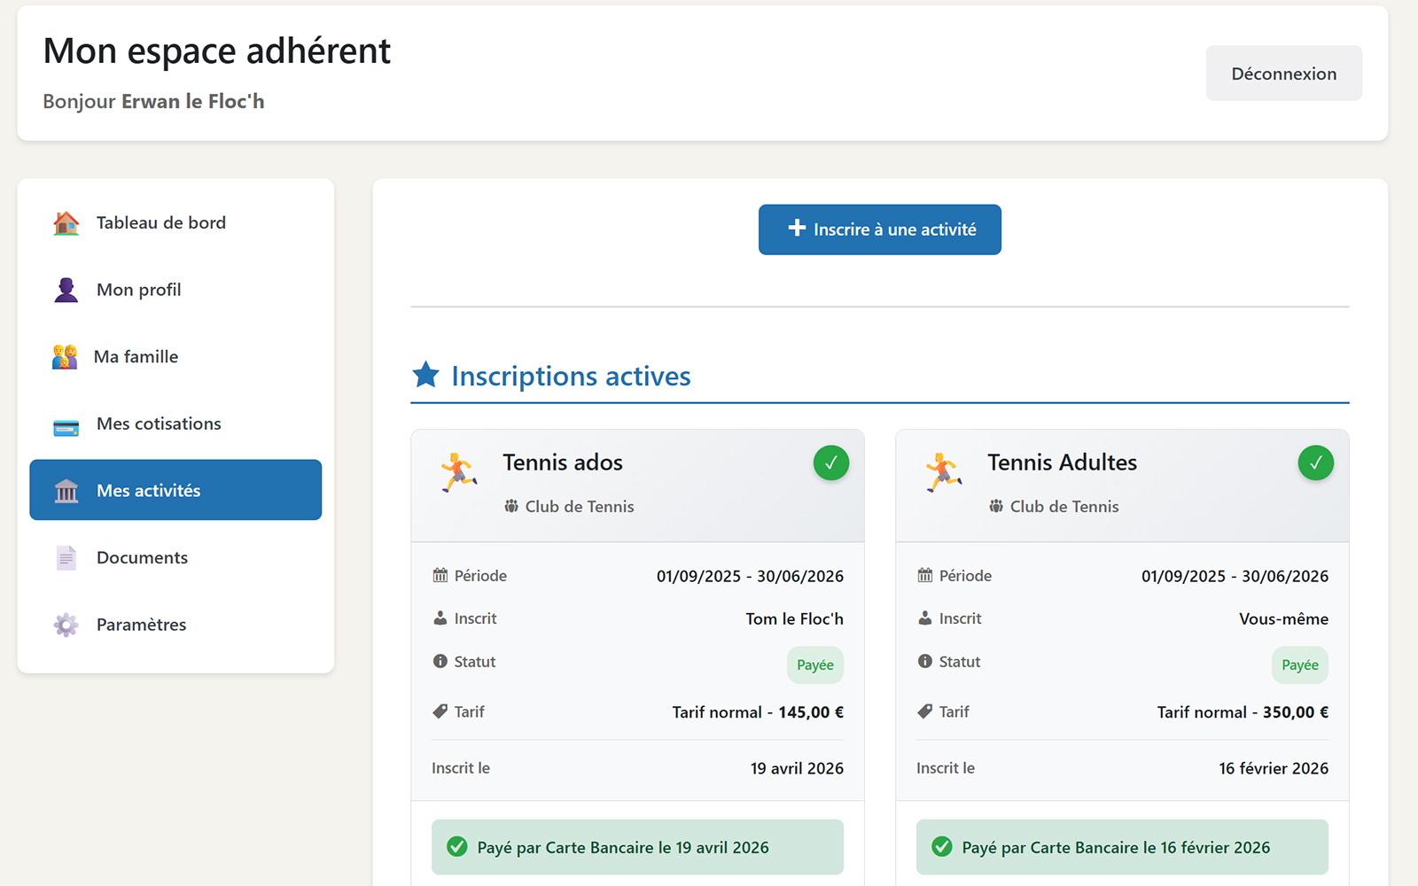The width and height of the screenshot is (1418, 886).
Task: Click the gear icon beside Paramètres
Action: click(66, 625)
